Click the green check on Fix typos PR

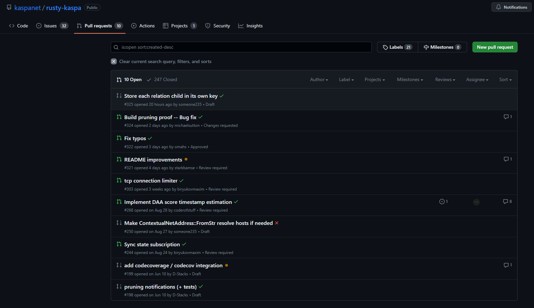149,138
